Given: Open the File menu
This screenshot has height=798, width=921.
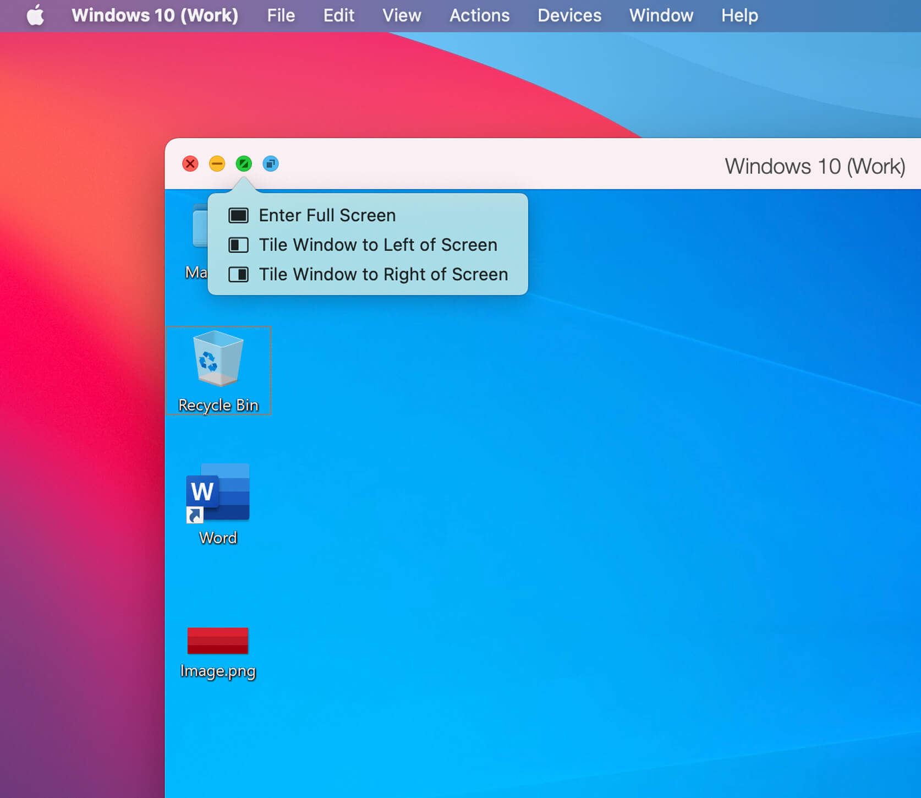Looking at the screenshot, I should pyautogui.click(x=281, y=15).
